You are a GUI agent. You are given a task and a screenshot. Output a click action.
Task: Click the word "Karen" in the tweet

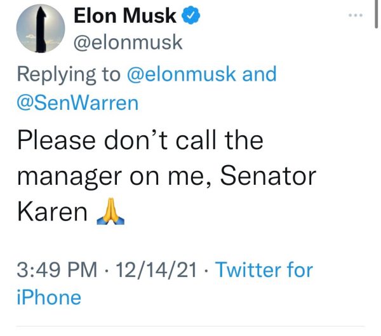[x=52, y=213]
